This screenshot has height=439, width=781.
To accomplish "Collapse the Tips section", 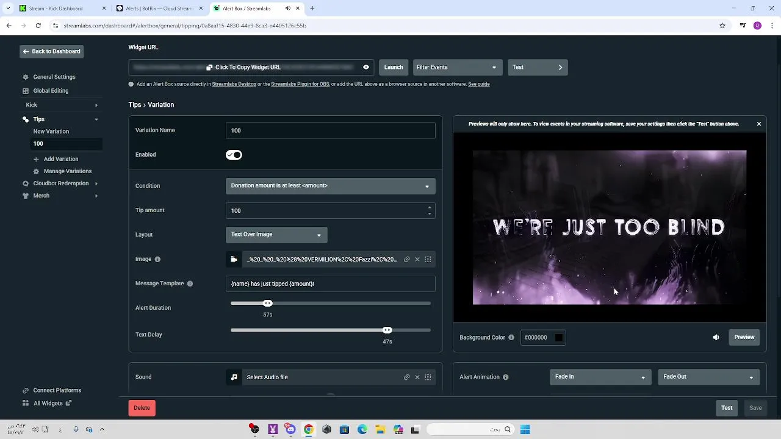I will (x=96, y=120).
